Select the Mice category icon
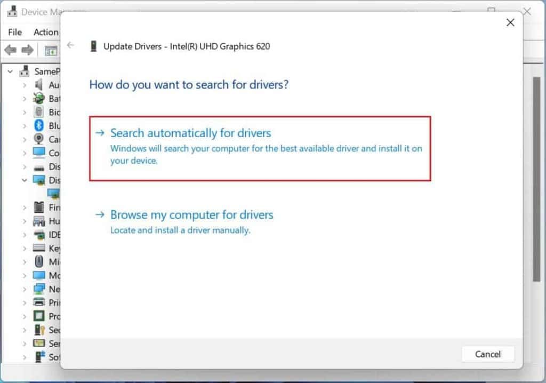Screen dimensions: 546x383 pos(38,261)
